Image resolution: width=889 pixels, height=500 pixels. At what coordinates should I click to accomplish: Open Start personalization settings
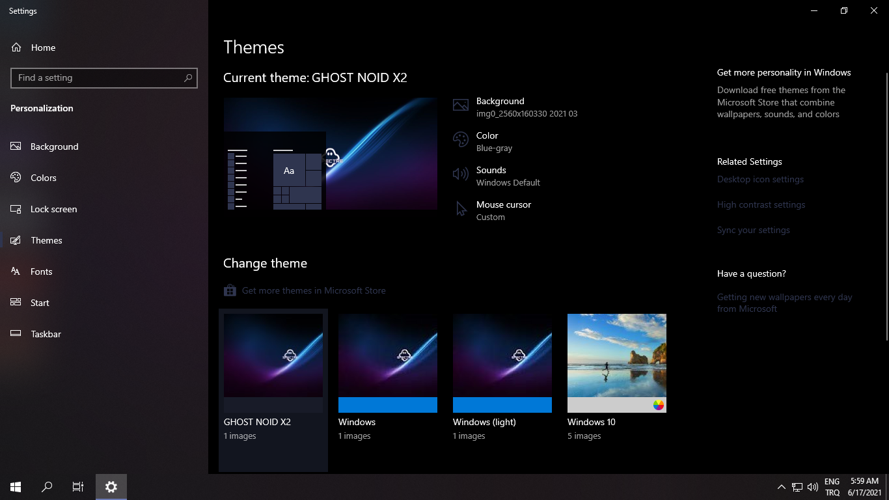(x=104, y=303)
